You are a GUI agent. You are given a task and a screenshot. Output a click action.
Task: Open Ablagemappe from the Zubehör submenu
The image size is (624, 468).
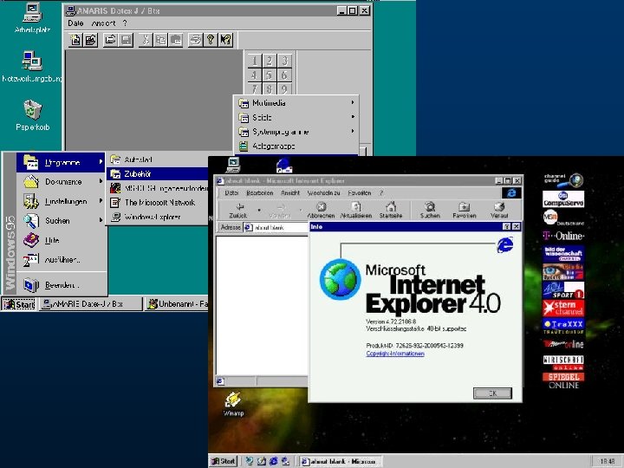point(296,146)
